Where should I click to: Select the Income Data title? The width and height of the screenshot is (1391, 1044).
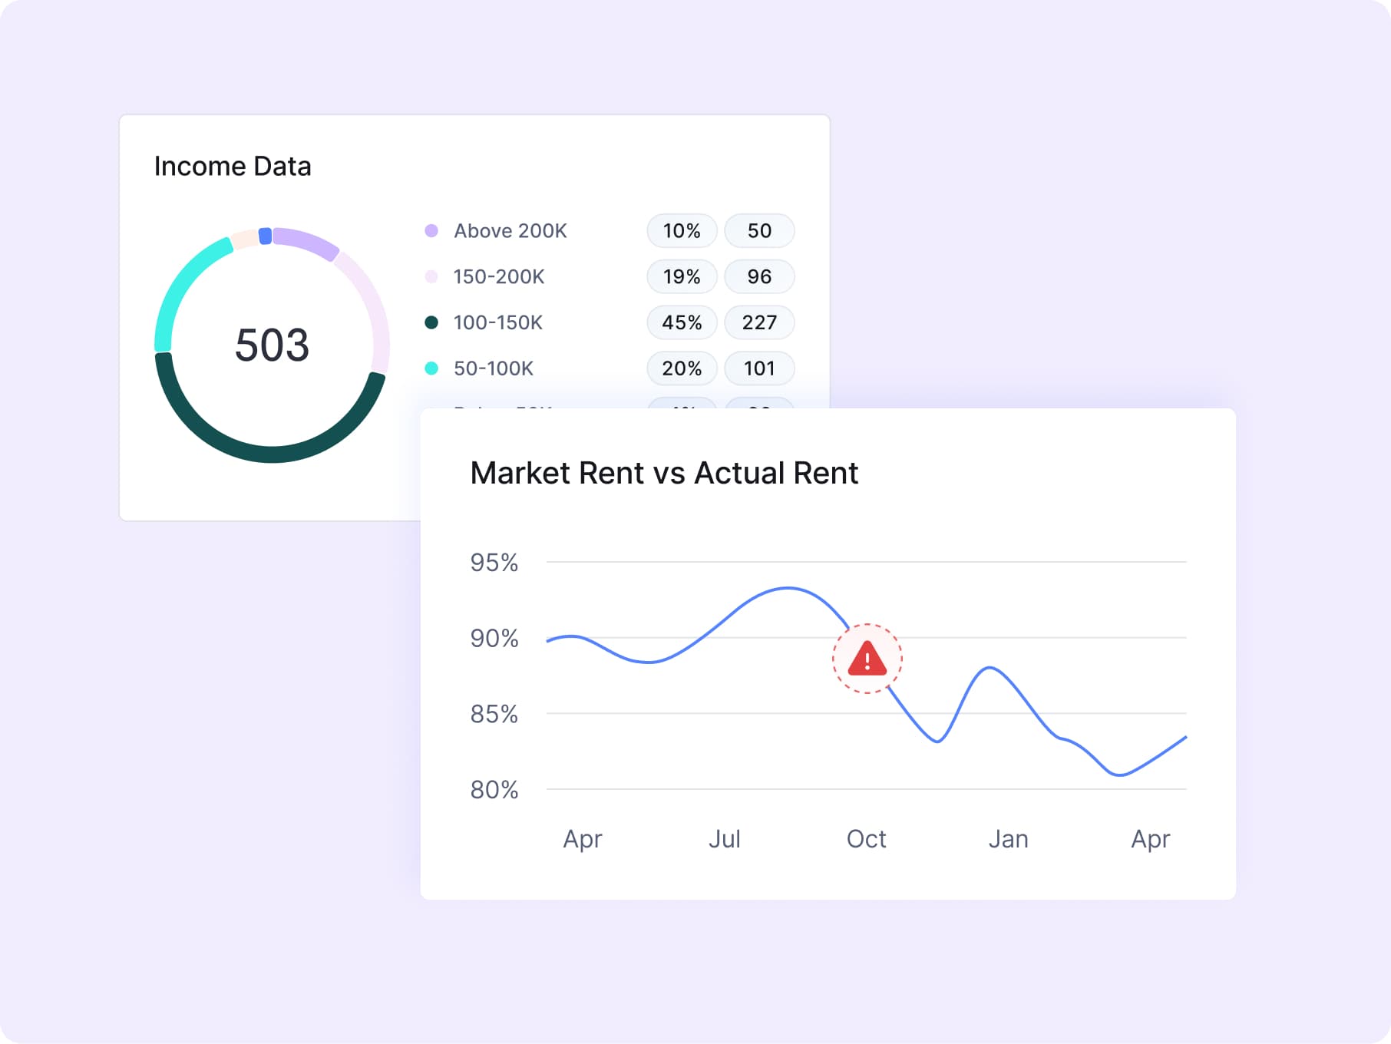pos(233,166)
